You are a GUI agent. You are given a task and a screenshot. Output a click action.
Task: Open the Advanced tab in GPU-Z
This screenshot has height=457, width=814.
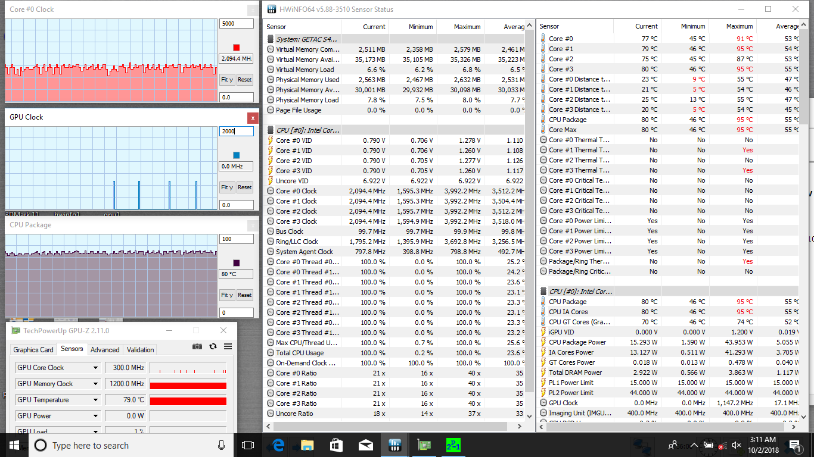105,350
